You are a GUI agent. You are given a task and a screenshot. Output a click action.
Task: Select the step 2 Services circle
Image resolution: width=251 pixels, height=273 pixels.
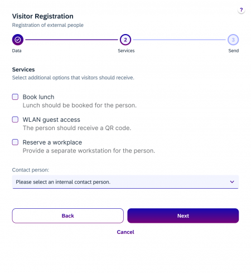[126, 40]
